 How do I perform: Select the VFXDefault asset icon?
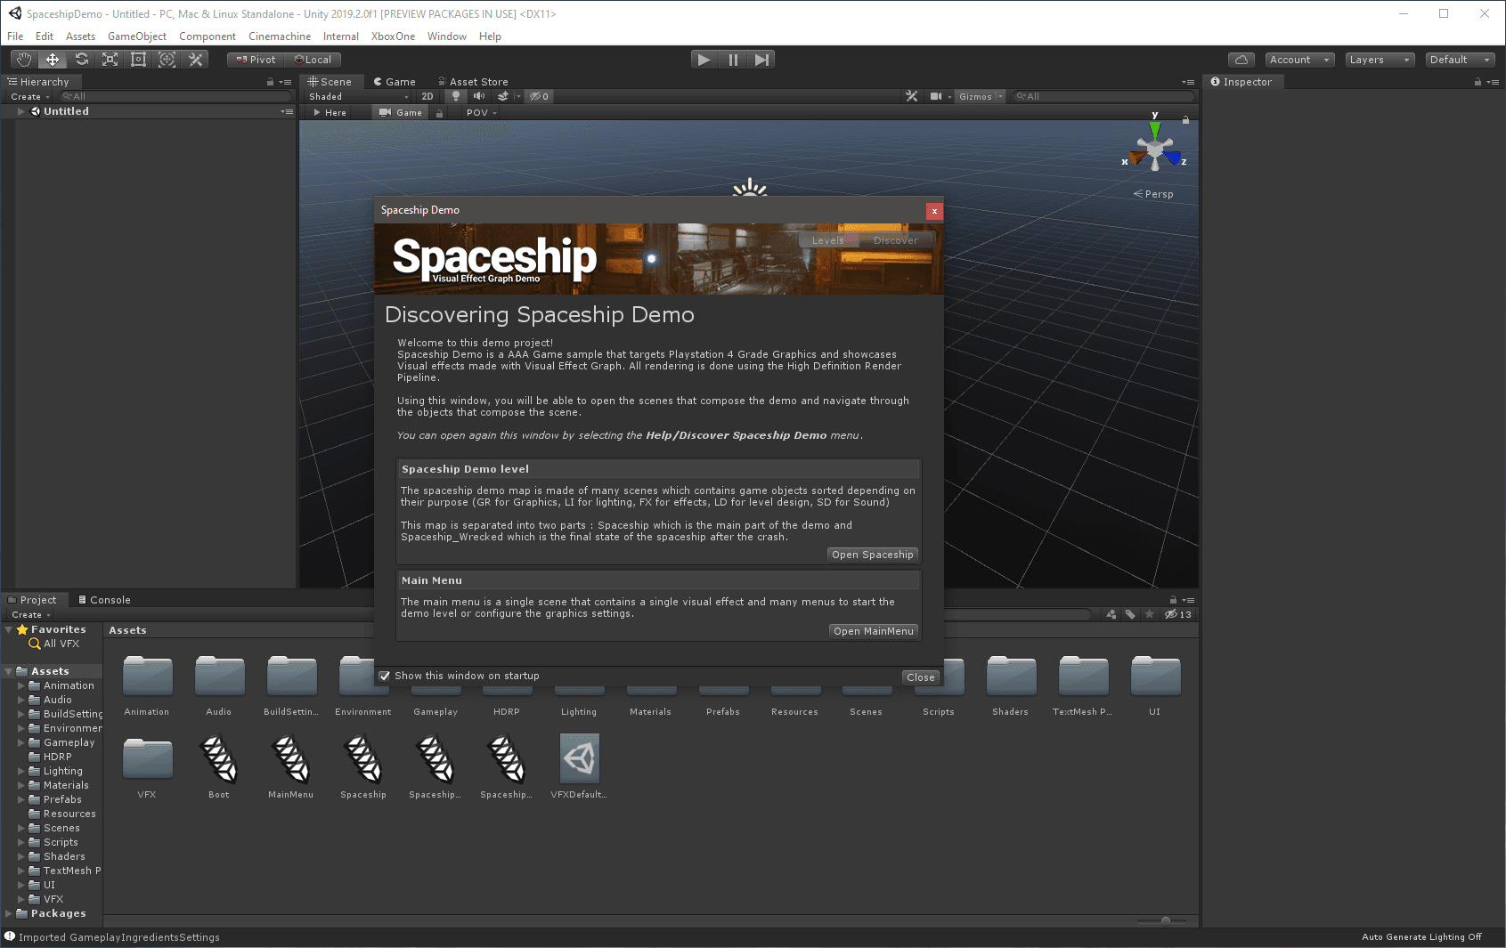(x=579, y=758)
